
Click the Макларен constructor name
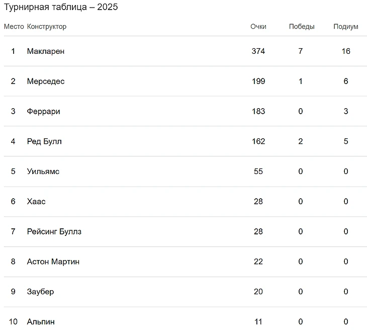click(45, 51)
